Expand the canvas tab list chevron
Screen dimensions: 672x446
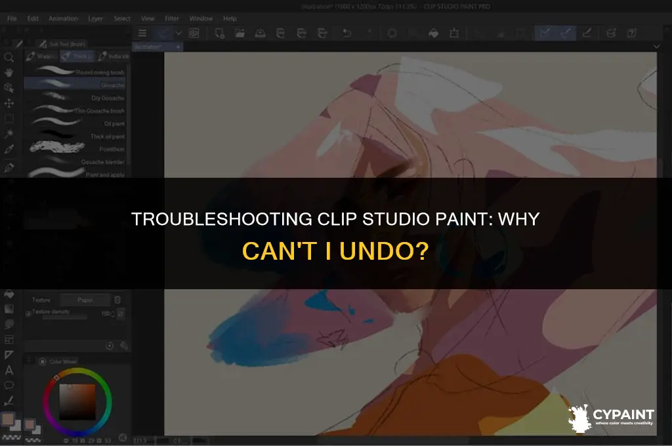(x=656, y=47)
